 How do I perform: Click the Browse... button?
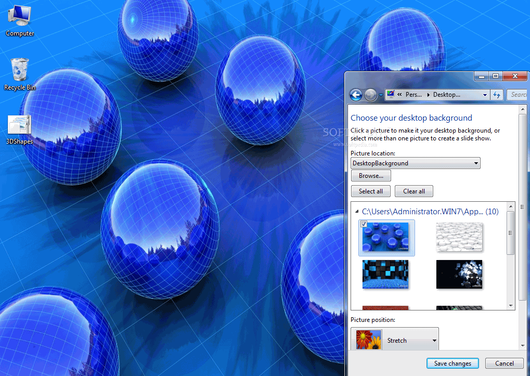371,176
